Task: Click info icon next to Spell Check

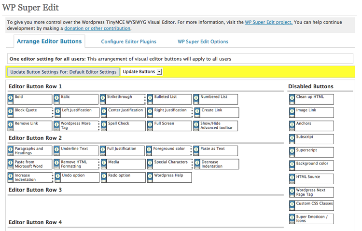Action: coord(103,125)
